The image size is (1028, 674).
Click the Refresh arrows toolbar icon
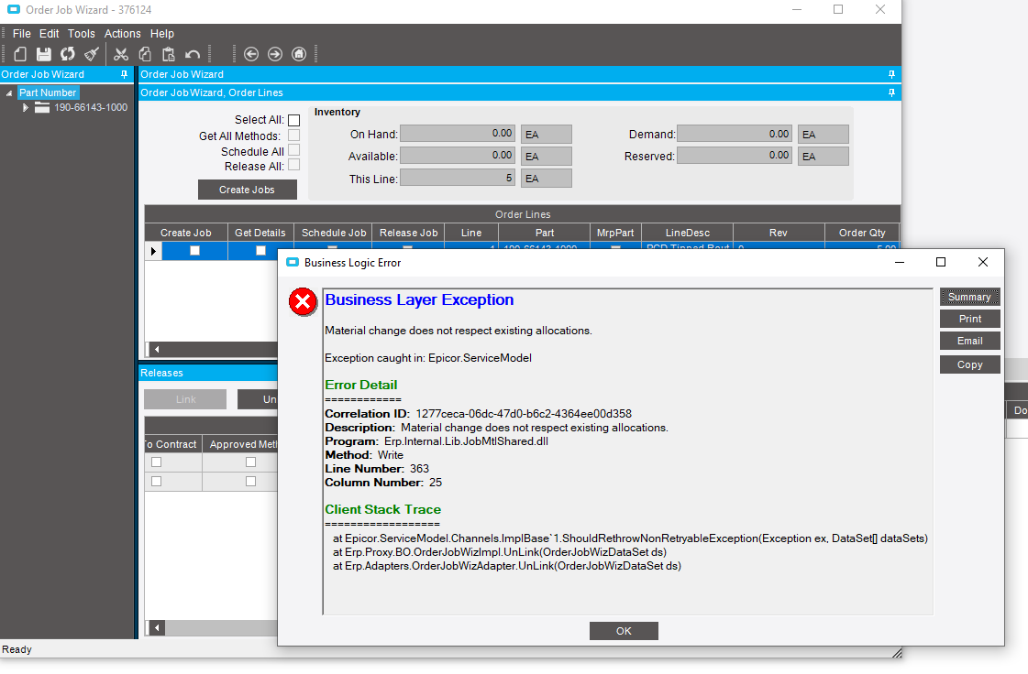pos(68,54)
